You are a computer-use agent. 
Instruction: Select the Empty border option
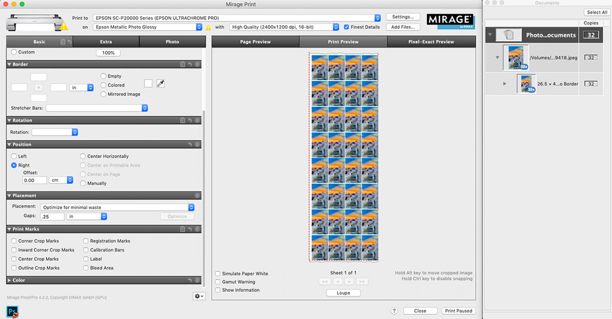click(x=103, y=76)
